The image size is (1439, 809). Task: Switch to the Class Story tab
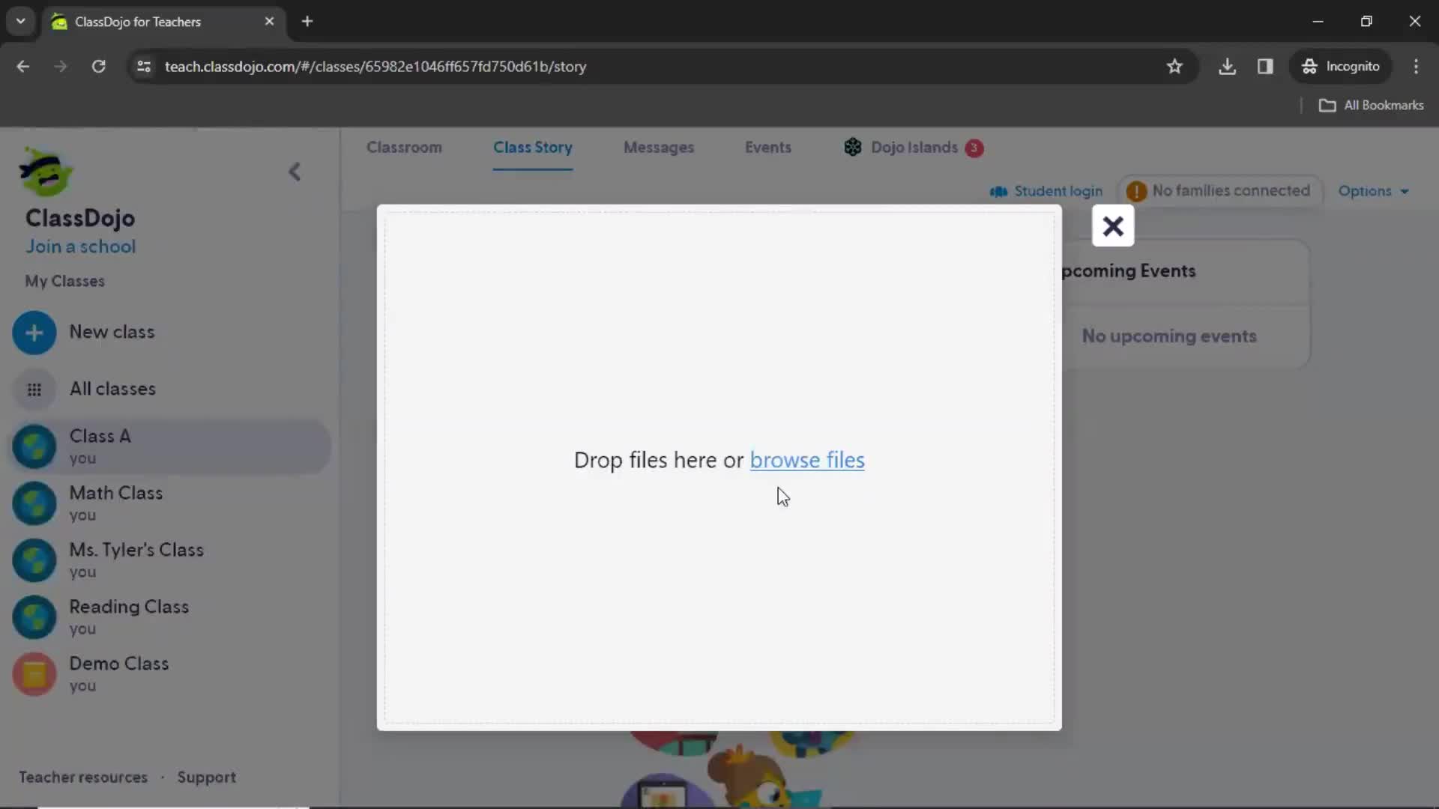pos(533,147)
